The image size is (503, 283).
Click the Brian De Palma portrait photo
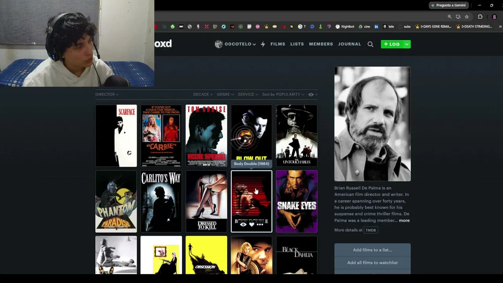373,124
